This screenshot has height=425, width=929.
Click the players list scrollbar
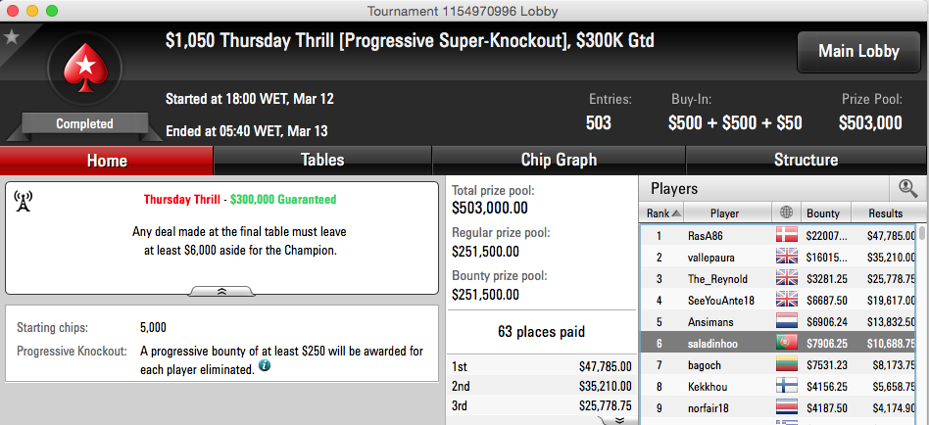(x=922, y=323)
